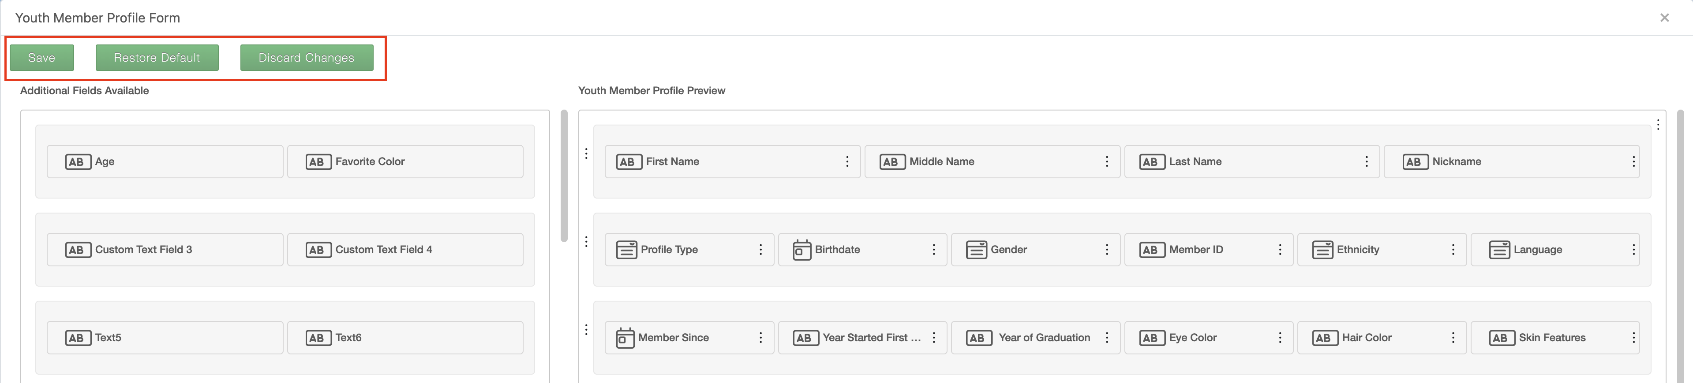Click the Hair Color field three-dot menu
The width and height of the screenshot is (1693, 383).
click(x=1453, y=337)
